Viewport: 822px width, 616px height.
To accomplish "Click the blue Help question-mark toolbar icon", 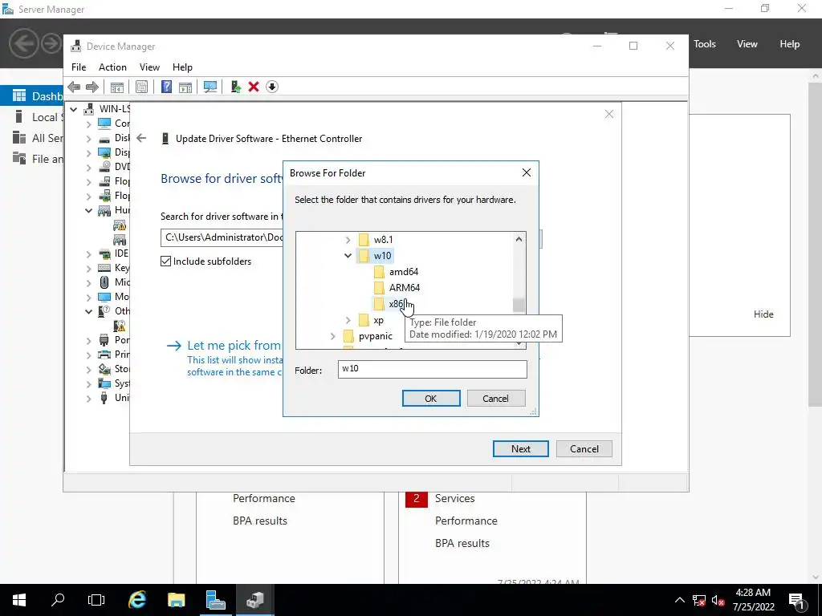I will (x=166, y=87).
